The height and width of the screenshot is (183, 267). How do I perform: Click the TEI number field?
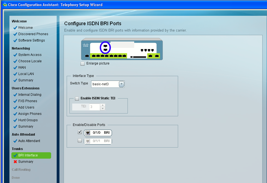pyautogui.click(x=95, y=107)
